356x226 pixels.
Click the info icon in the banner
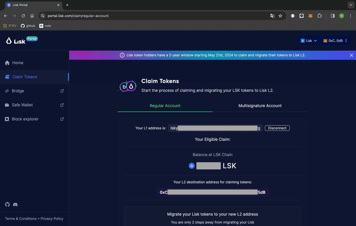click(122, 55)
